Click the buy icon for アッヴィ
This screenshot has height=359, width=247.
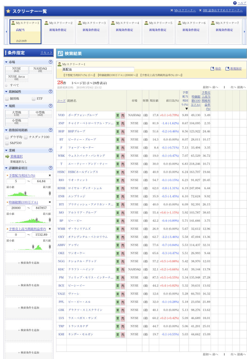118,245
